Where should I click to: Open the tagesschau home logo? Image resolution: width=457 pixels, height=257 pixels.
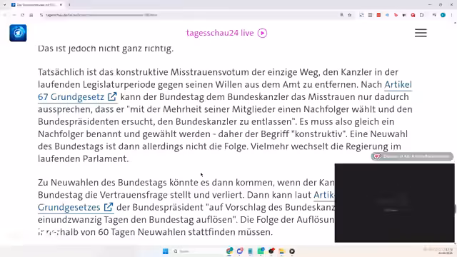18,33
